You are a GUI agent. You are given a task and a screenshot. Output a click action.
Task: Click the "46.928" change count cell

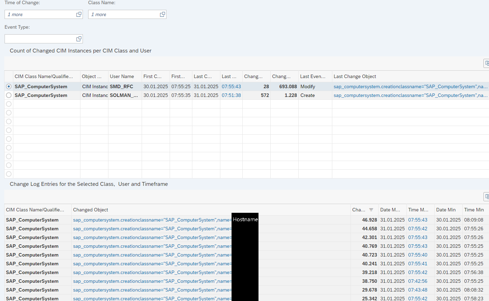(364, 220)
